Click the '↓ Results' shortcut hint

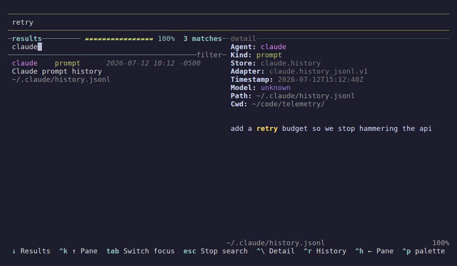(x=31, y=251)
